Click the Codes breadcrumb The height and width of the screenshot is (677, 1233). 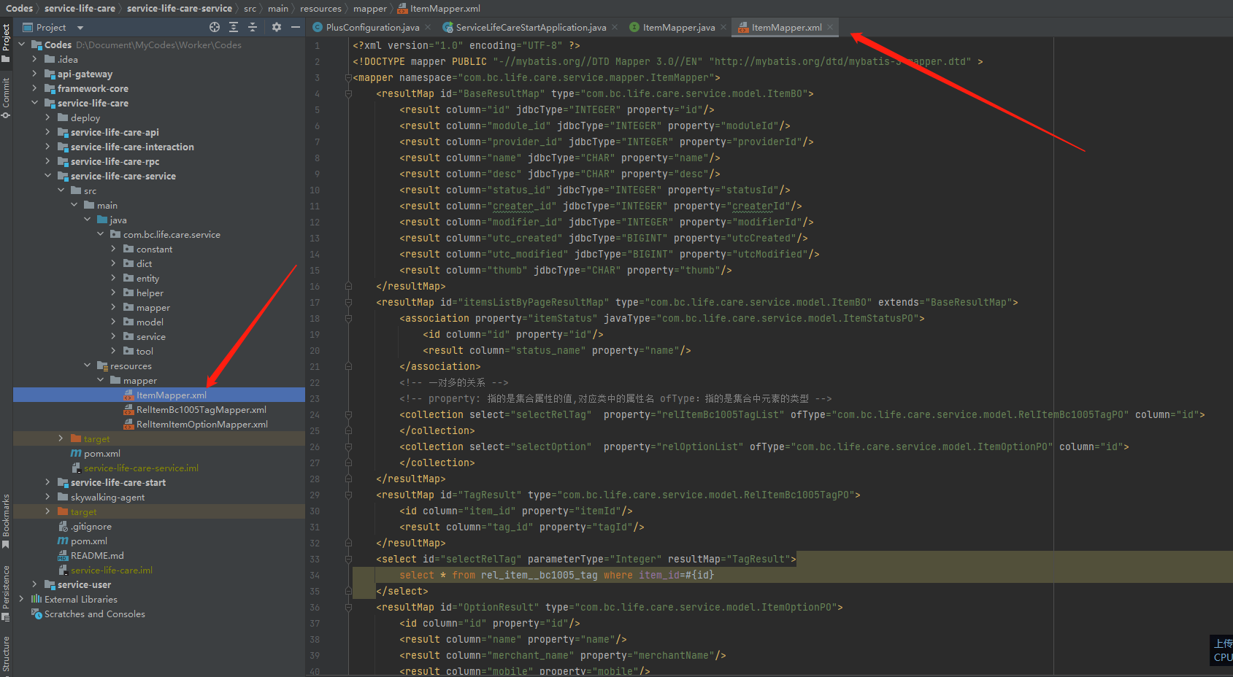(x=19, y=8)
